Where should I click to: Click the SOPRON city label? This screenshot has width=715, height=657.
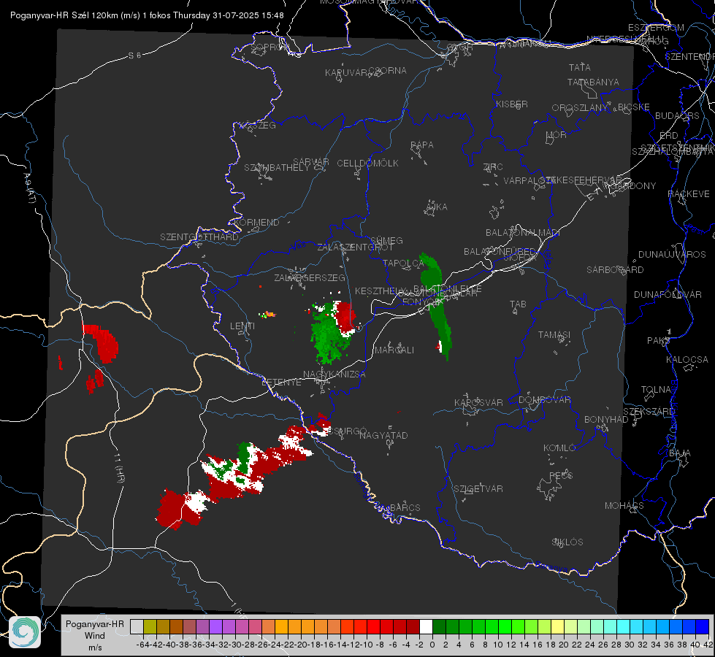click(269, 47)
